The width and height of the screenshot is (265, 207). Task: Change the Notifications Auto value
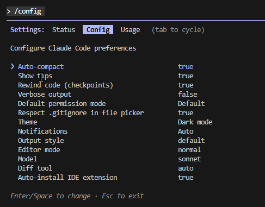[186, 131]
